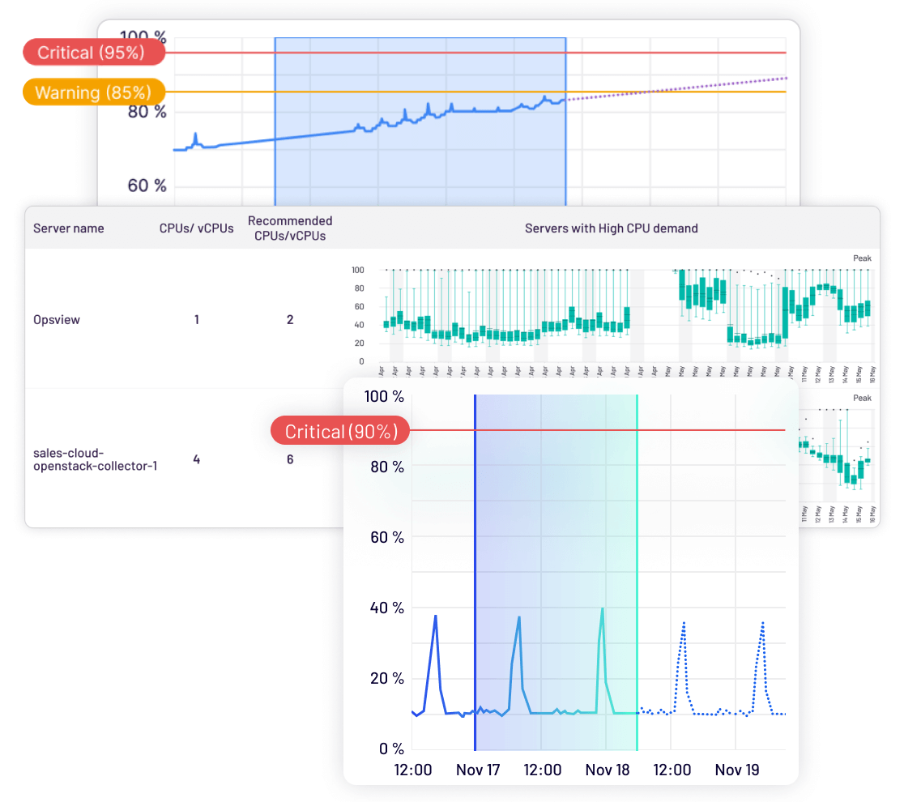904x802 pixels.
Task: Click the Critical (90%) threshold badge
Action: click(x=339, y=430)
